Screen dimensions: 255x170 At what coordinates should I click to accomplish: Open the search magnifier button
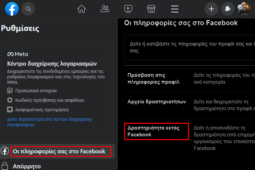click(28, 9)
